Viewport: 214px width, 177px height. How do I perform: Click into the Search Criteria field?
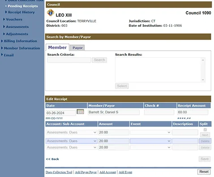click(69, 60)
